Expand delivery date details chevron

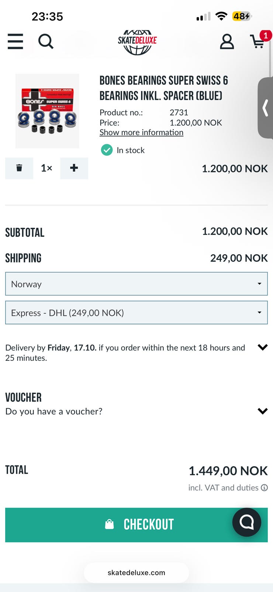pyautogui.click(x=262, y=347)
